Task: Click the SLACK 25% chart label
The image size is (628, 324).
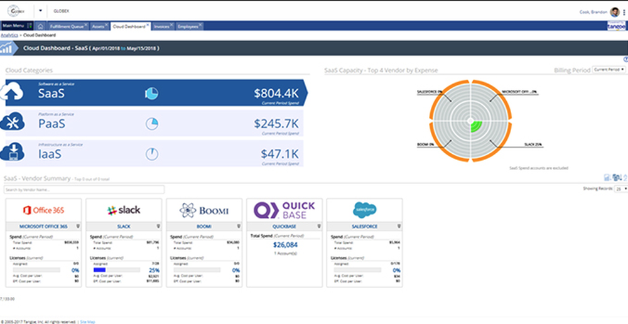Action: 533,144
